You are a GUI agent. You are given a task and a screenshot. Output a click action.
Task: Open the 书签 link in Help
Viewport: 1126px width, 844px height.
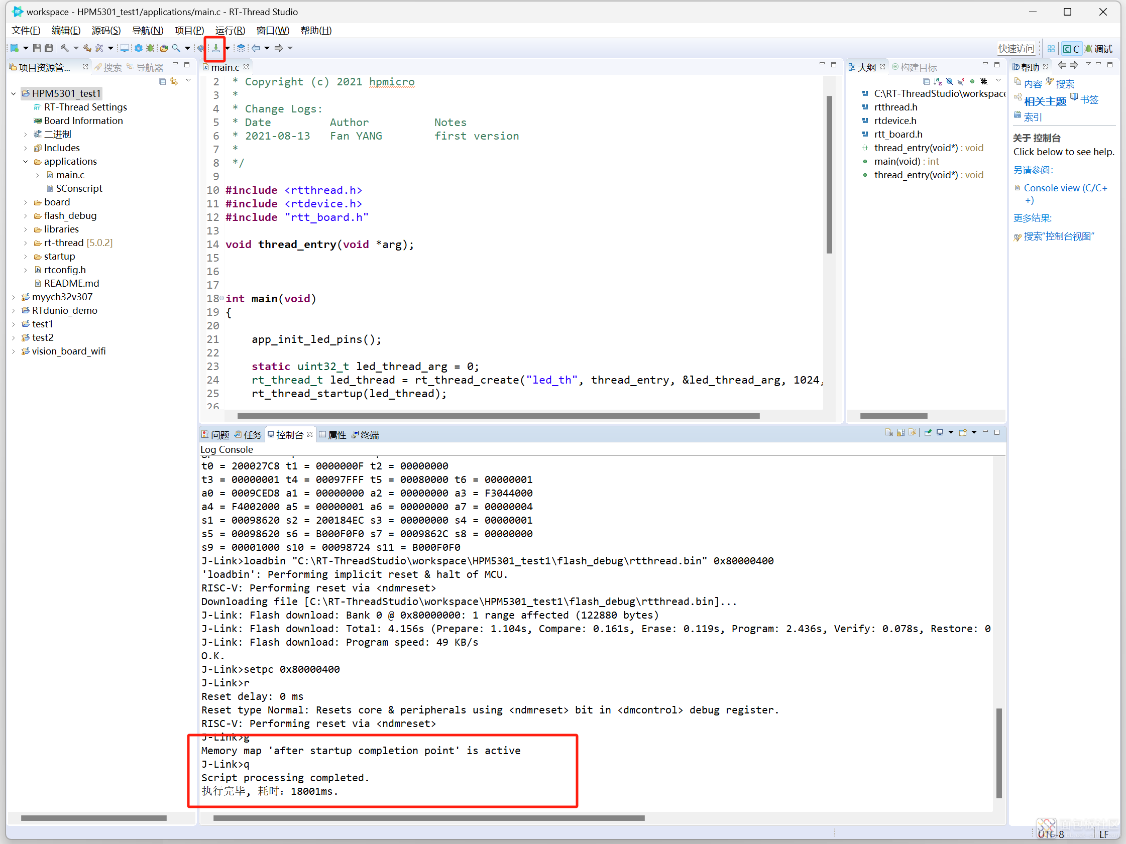(x=1089, y=100)
